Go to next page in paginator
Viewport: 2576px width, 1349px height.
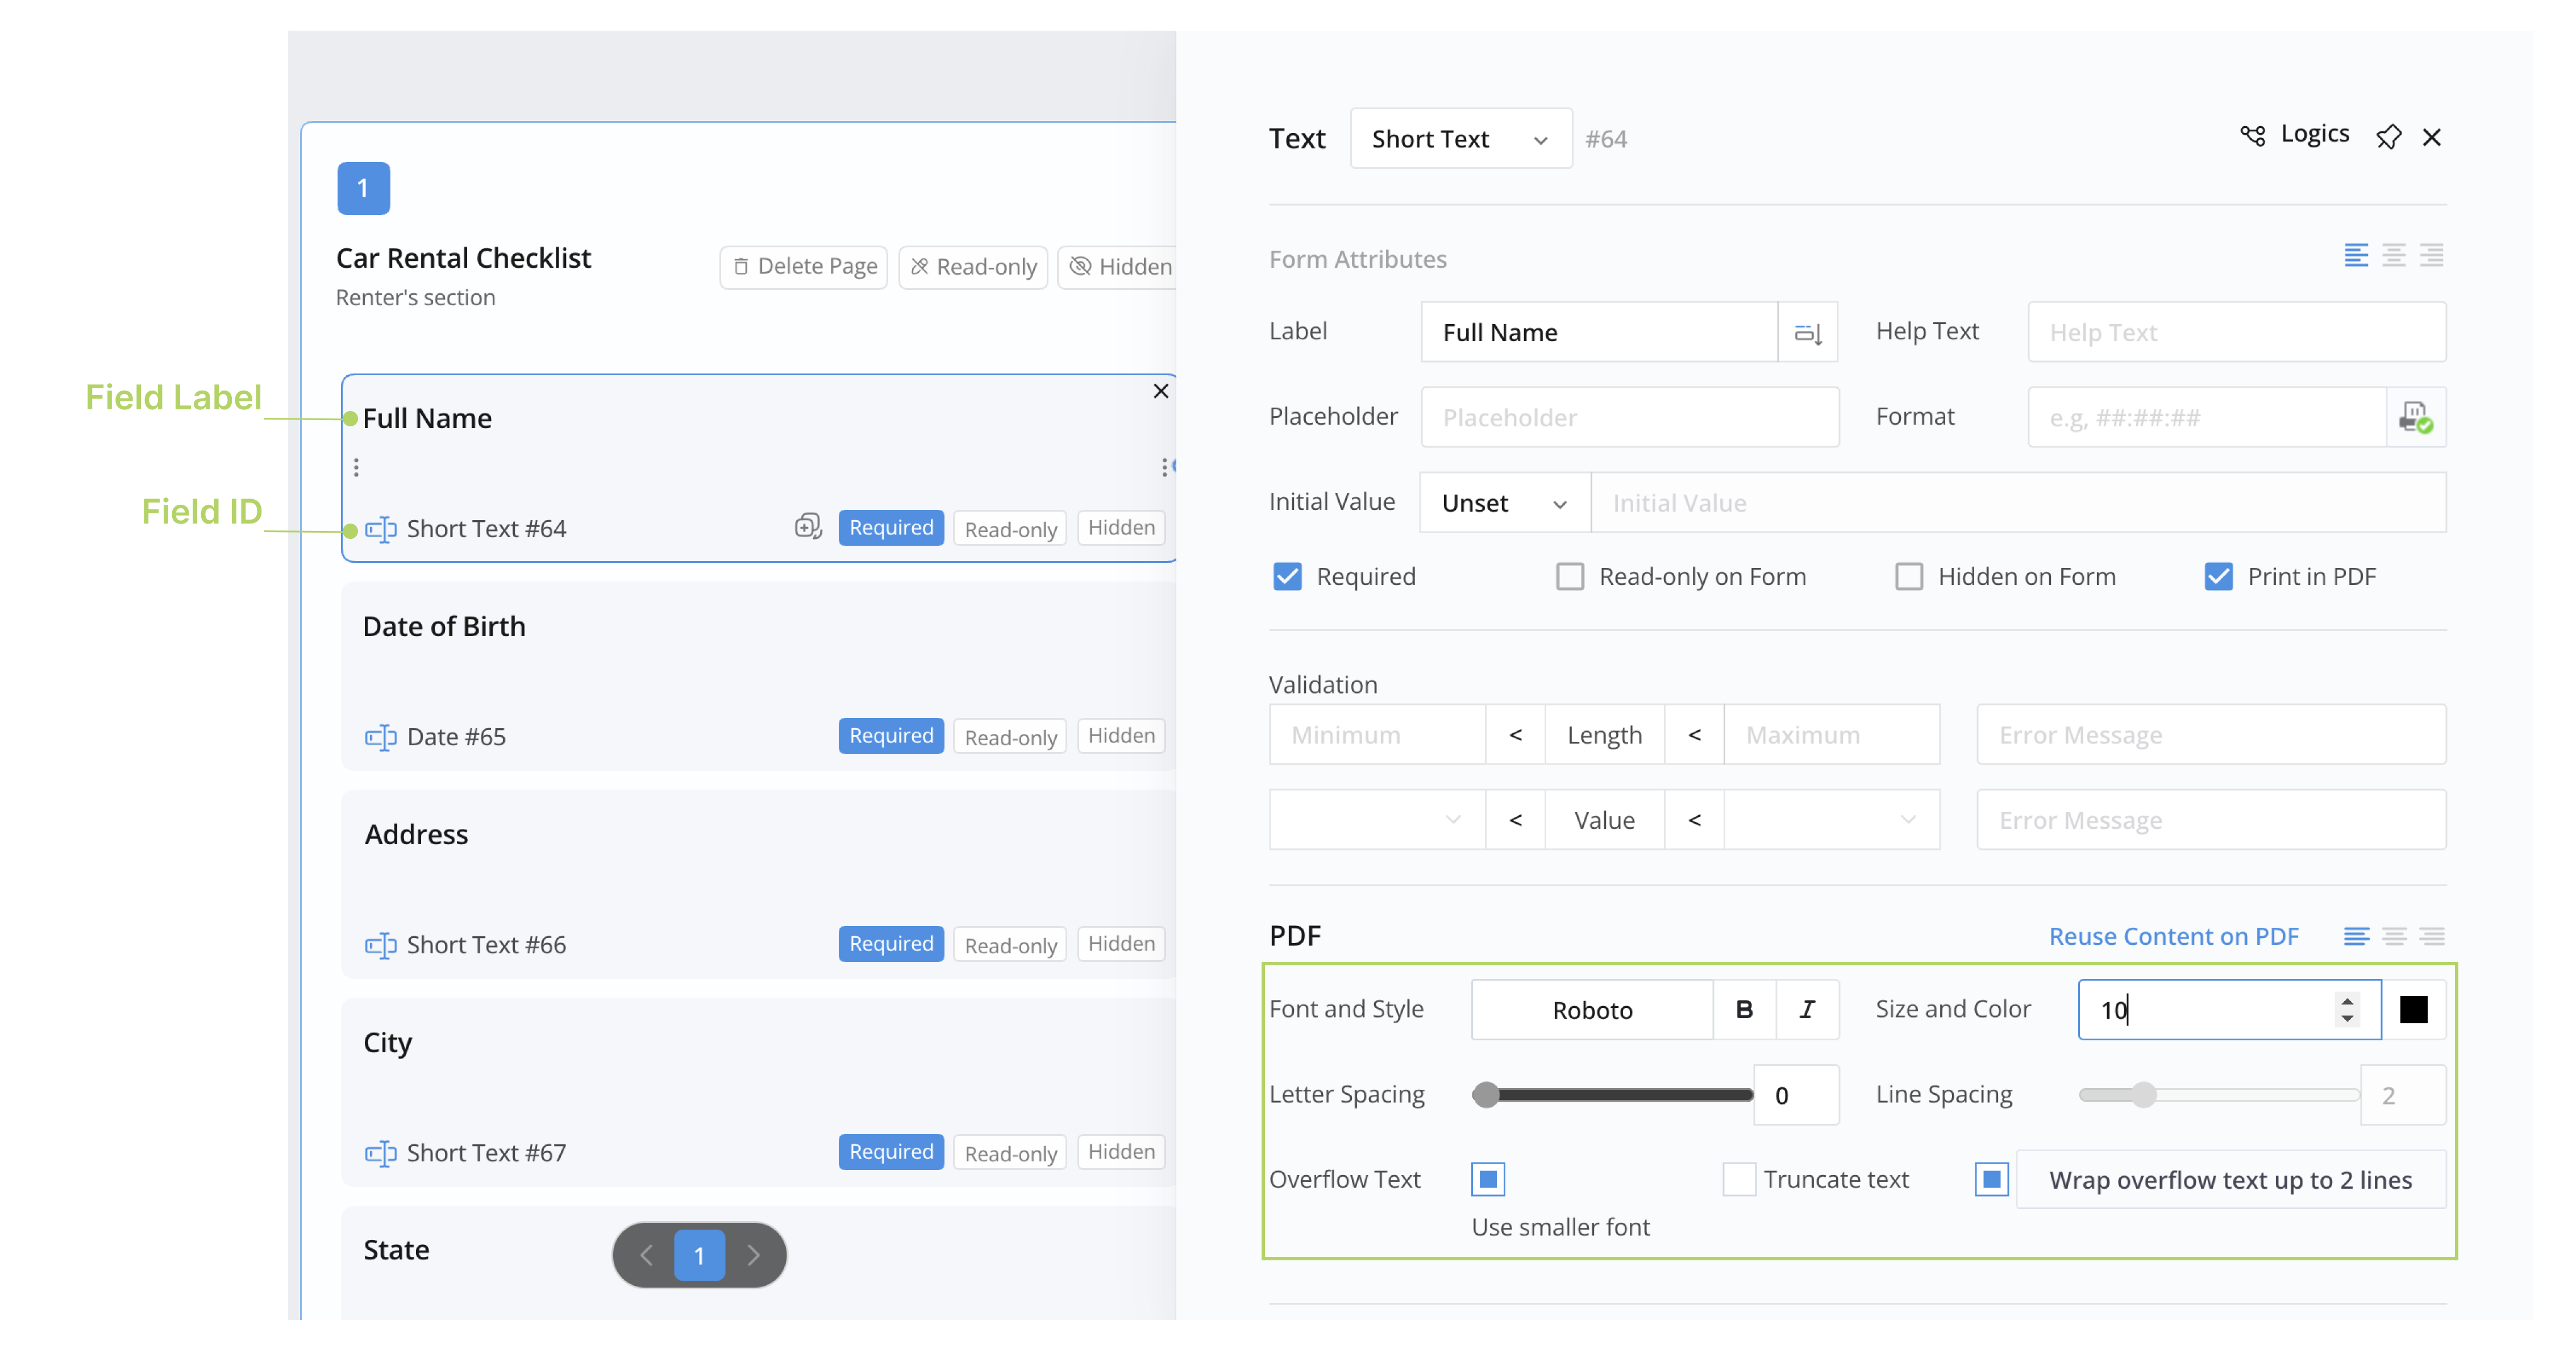(x=753, y=1255)
